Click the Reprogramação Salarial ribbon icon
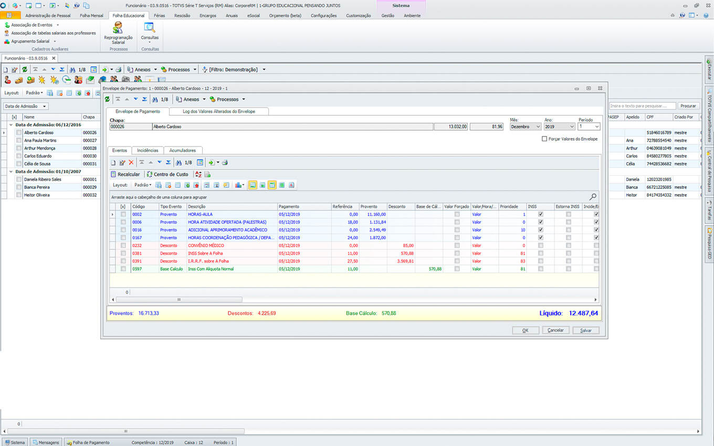Viewport: 714px width, 446px height. pyautogui.click(x=118, y=28)
